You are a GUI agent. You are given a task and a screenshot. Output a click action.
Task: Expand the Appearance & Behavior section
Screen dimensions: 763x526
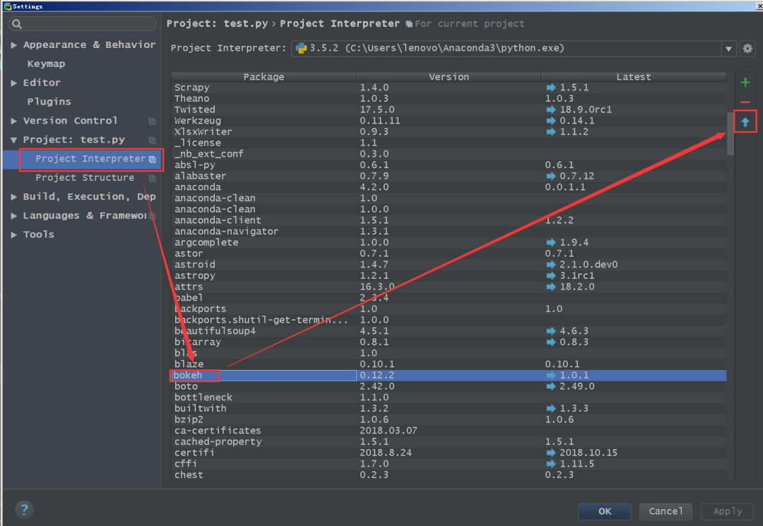[x=14, y=45]
